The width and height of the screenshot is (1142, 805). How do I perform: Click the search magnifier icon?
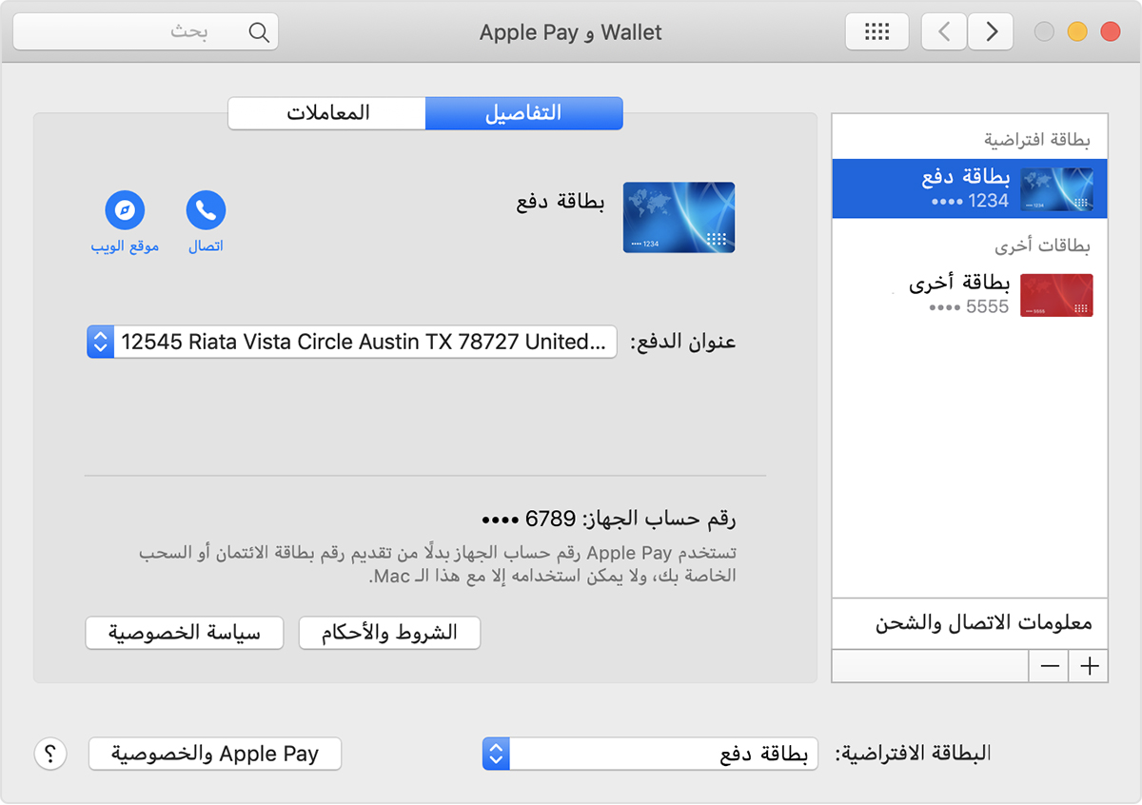click(x=259, y=31)
